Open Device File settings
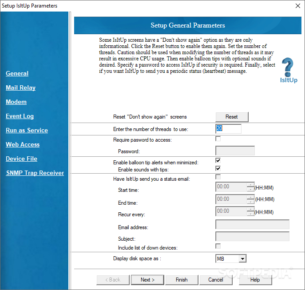 click(21, 159)
